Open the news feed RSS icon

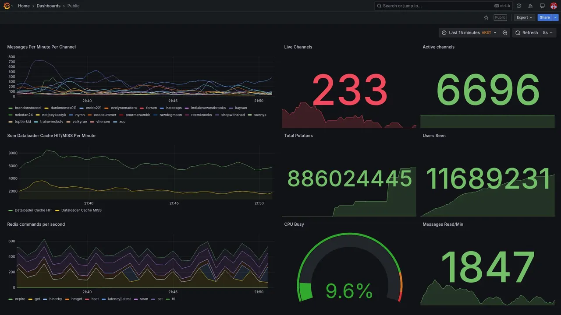click(530, 6)
